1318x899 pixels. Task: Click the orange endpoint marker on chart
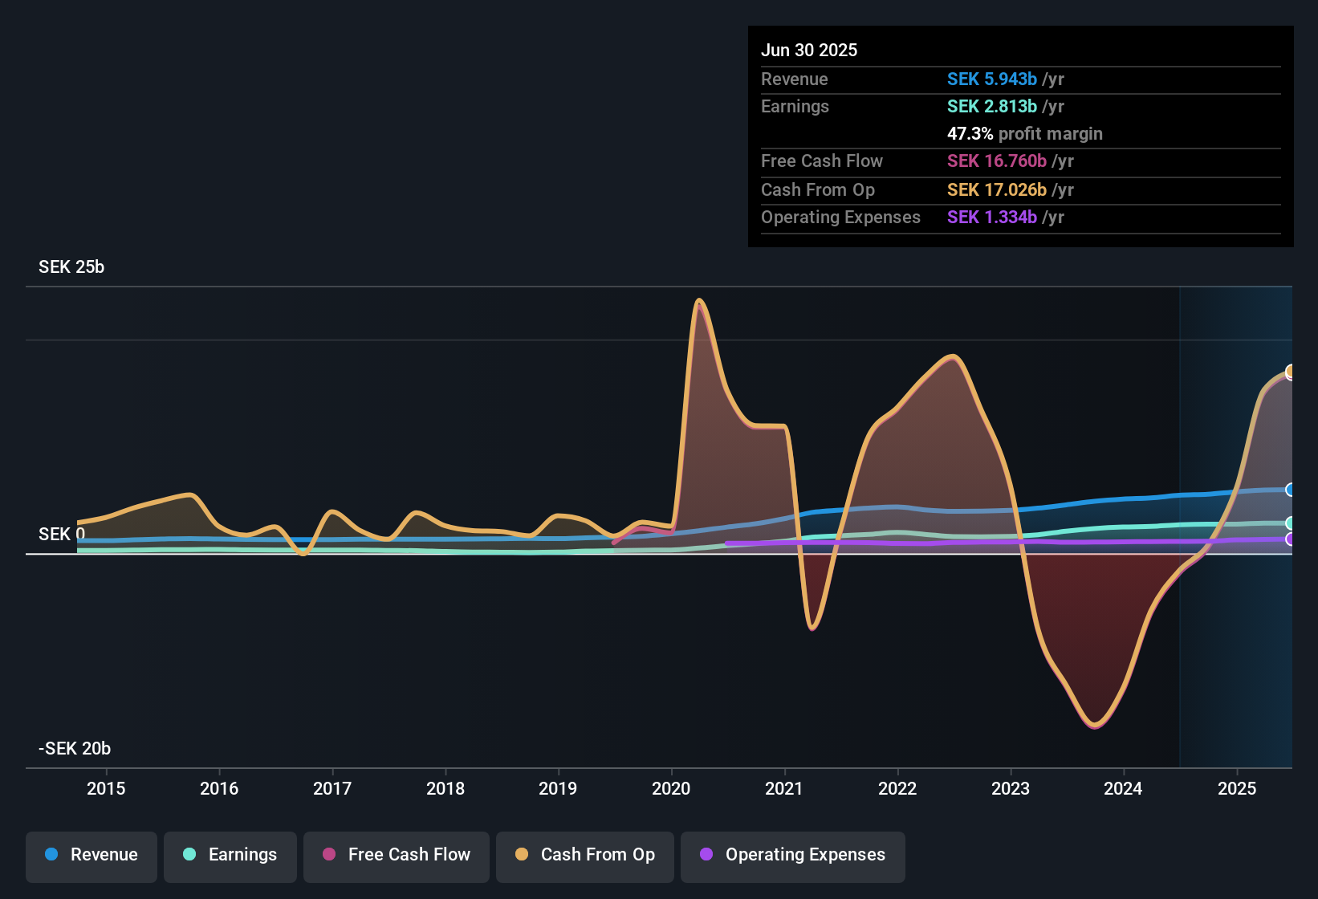click(x=1291, y=372)
